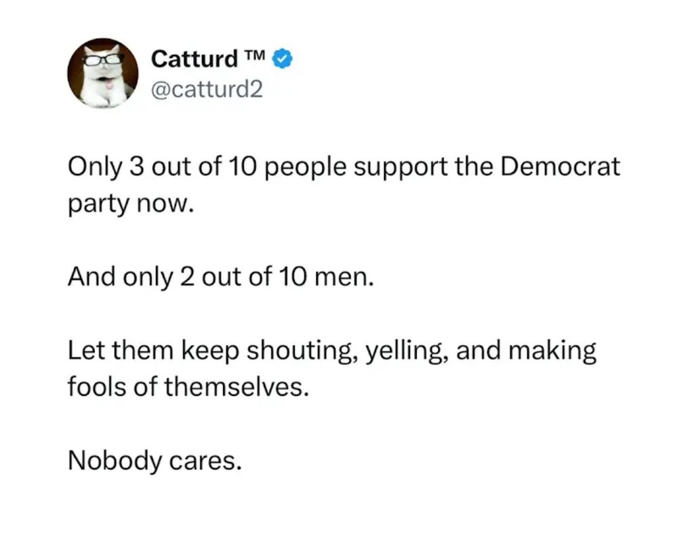Click the line "And only 2 out of 10 men."
The height and width of the screenshot is (542, 694).
coord(220,278)
